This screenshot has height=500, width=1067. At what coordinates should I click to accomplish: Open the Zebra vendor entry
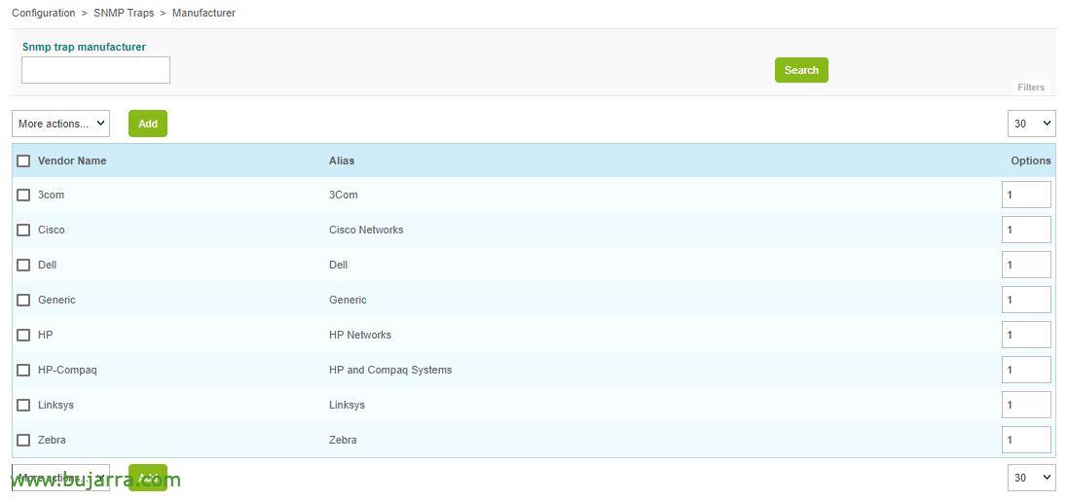[x=53, y=440]
